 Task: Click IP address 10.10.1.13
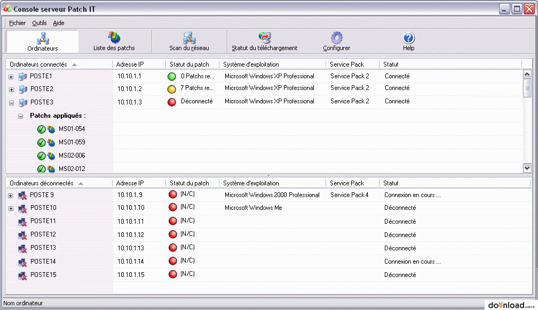click(130, 248)
